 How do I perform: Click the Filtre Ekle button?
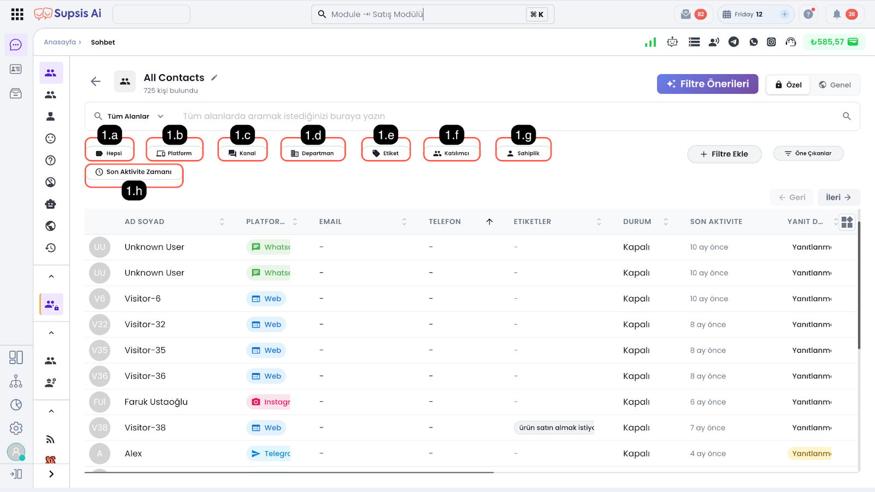pos(724,154)
